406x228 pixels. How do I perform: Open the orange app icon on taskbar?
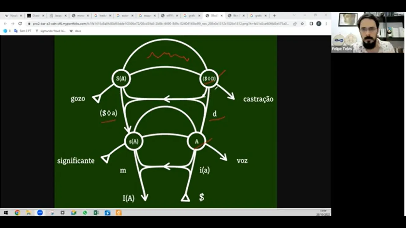[119, 213]
